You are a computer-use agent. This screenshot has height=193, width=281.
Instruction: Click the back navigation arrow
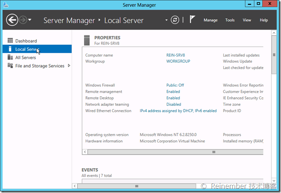point(12,20)
